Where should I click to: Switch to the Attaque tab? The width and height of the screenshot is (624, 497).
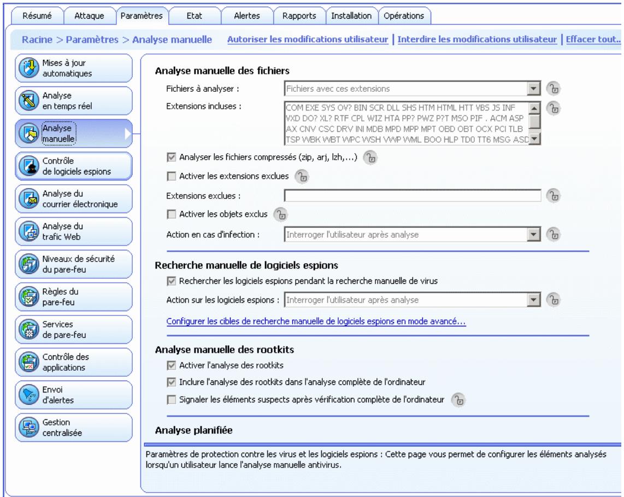(89, 16)
